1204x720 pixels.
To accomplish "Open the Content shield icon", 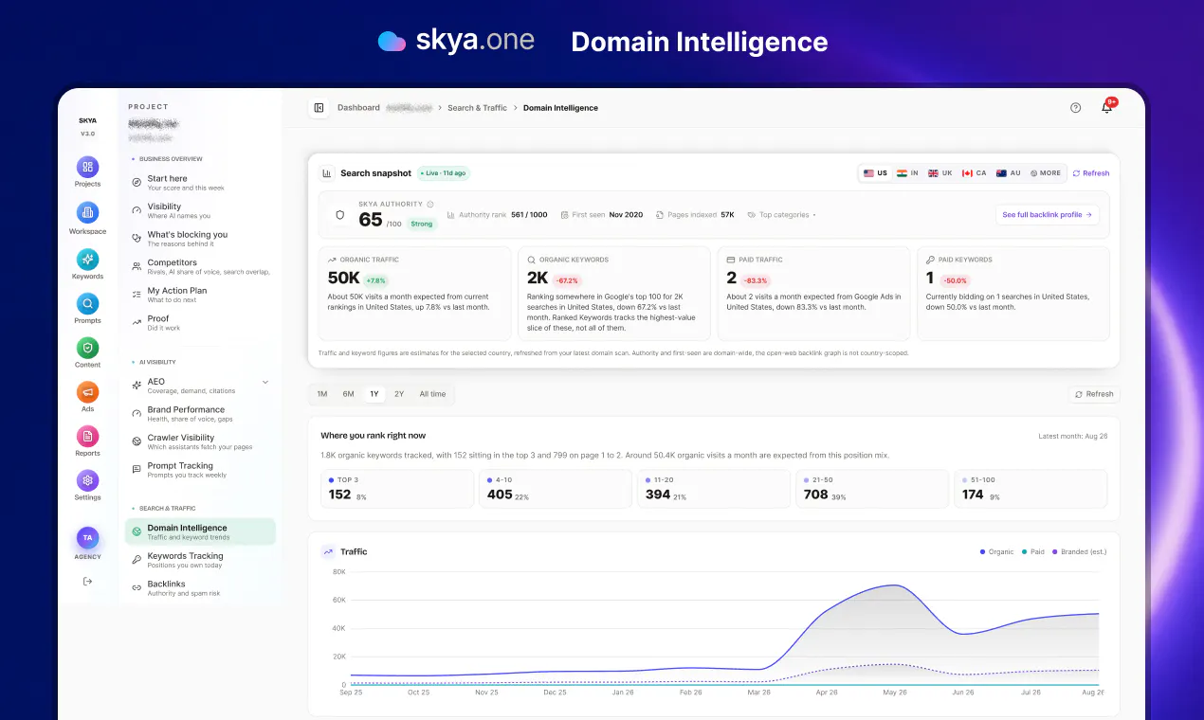I will pos(87,348).
